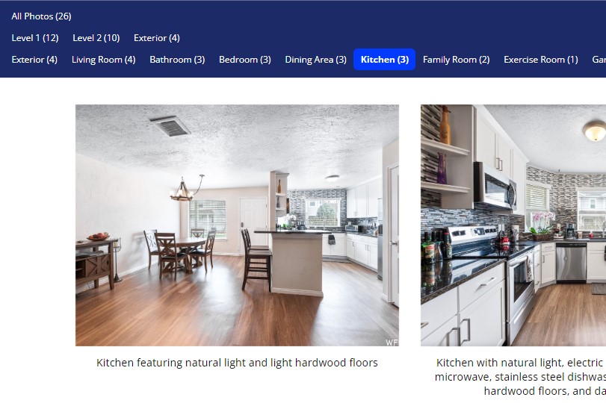View Living Room (4) photos
The height and width of the screenshot is (403, 606).
coord(104,60)
